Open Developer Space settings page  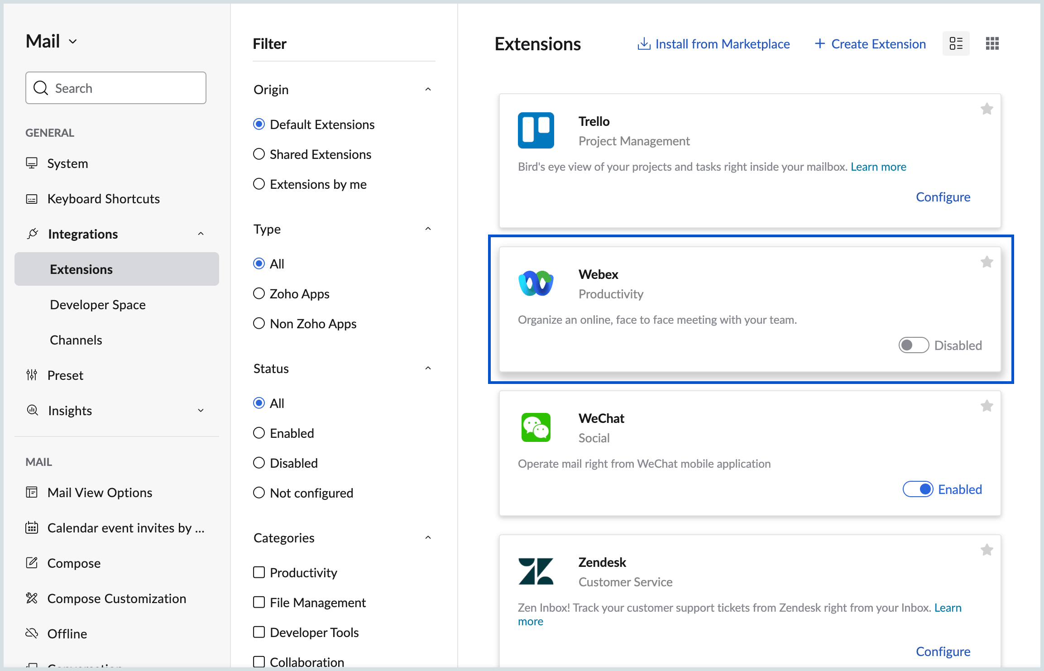98,305
